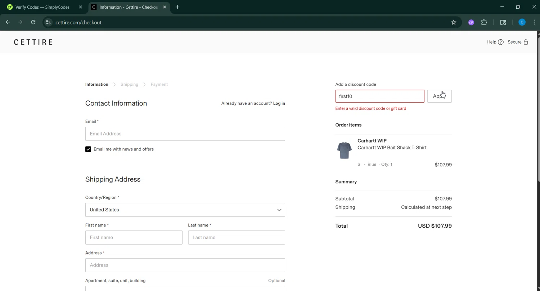Open the Country/Region dropdown
Screen dimensions: 540x291
pos(185,210)
